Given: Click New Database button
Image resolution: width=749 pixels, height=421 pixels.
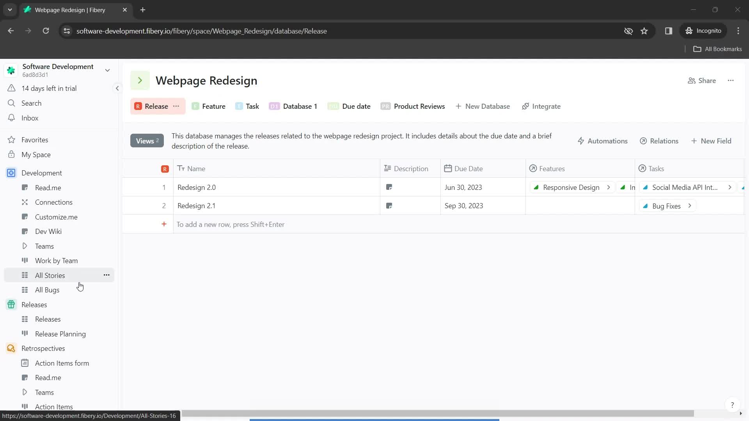Looking at the screenshot, I should click(483, 106).
